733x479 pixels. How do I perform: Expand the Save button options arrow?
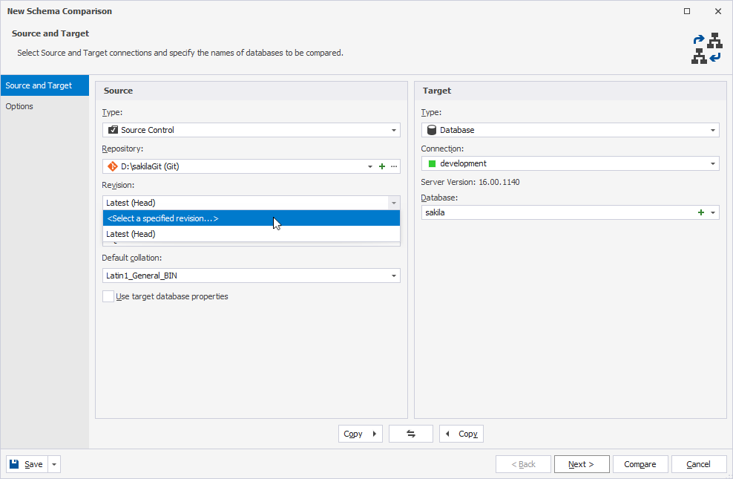53,463
